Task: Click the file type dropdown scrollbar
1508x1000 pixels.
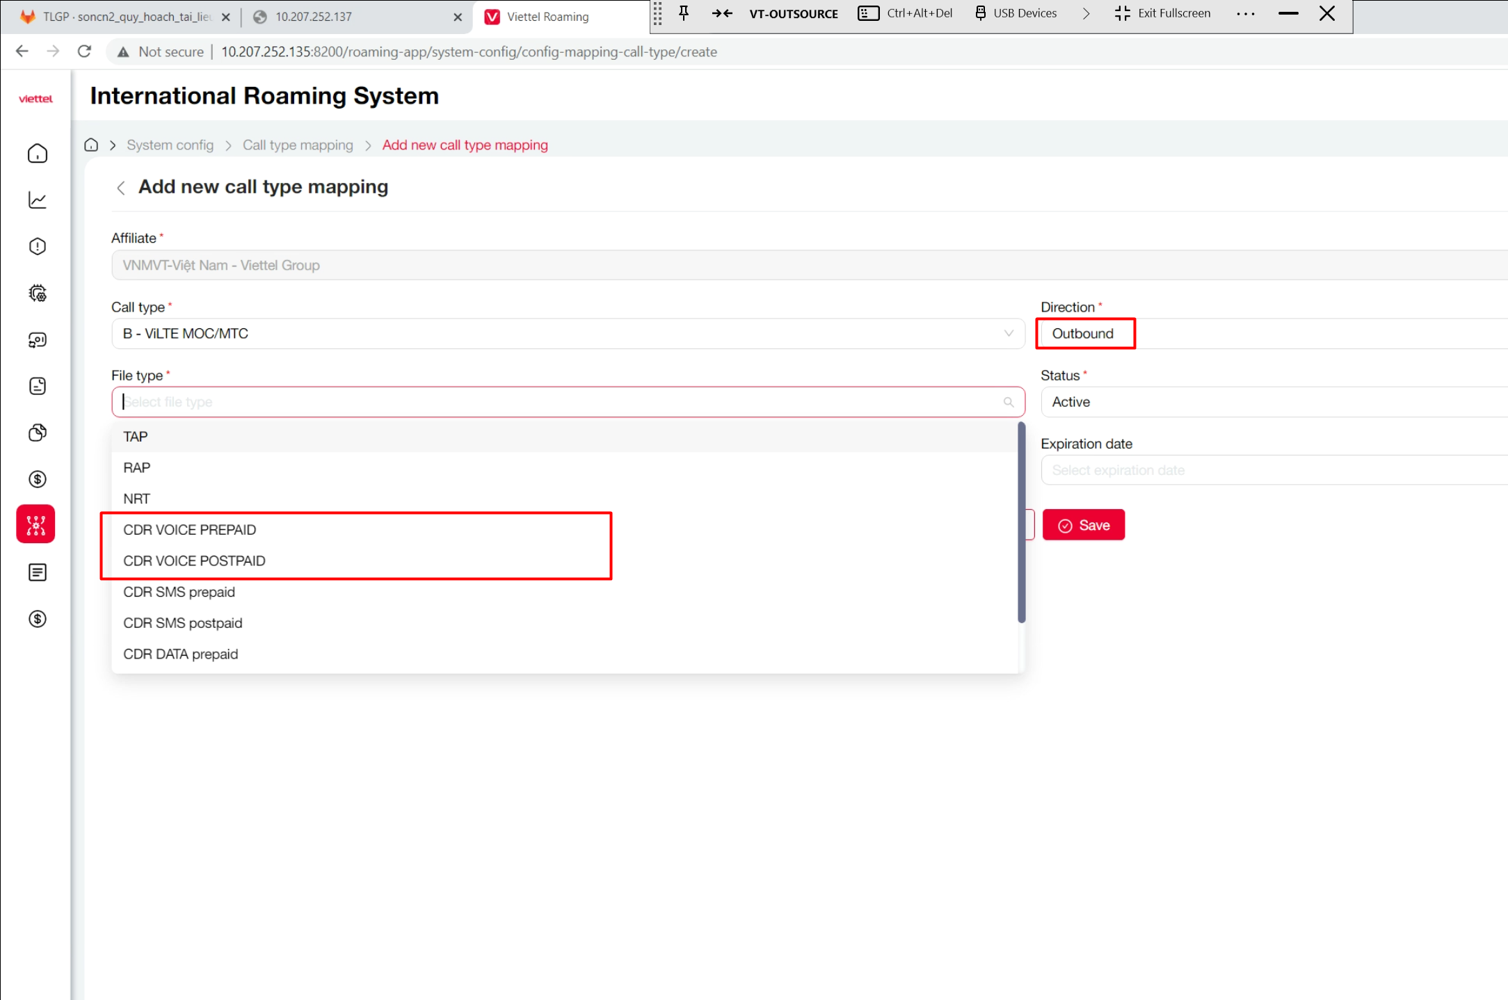Action: 1021,522
